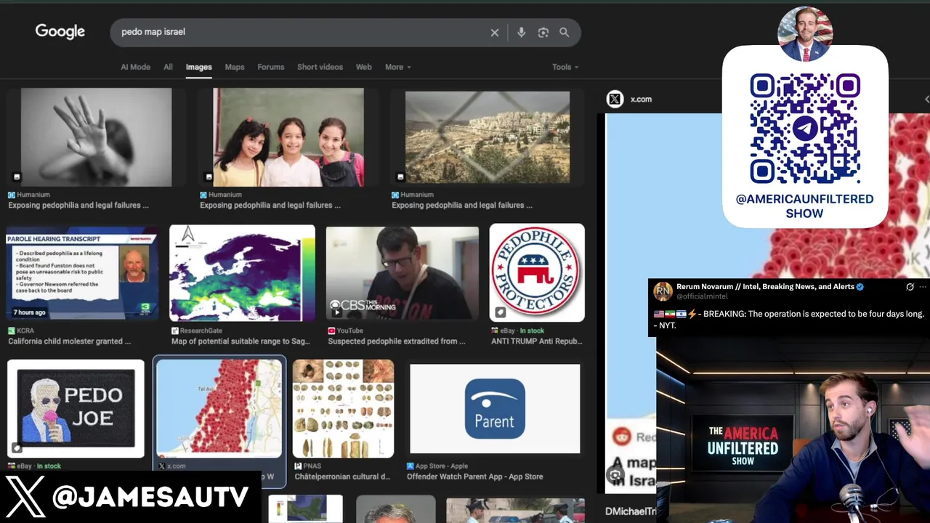
Task: Open the PEDO JOE patch image
Action: 76,409
